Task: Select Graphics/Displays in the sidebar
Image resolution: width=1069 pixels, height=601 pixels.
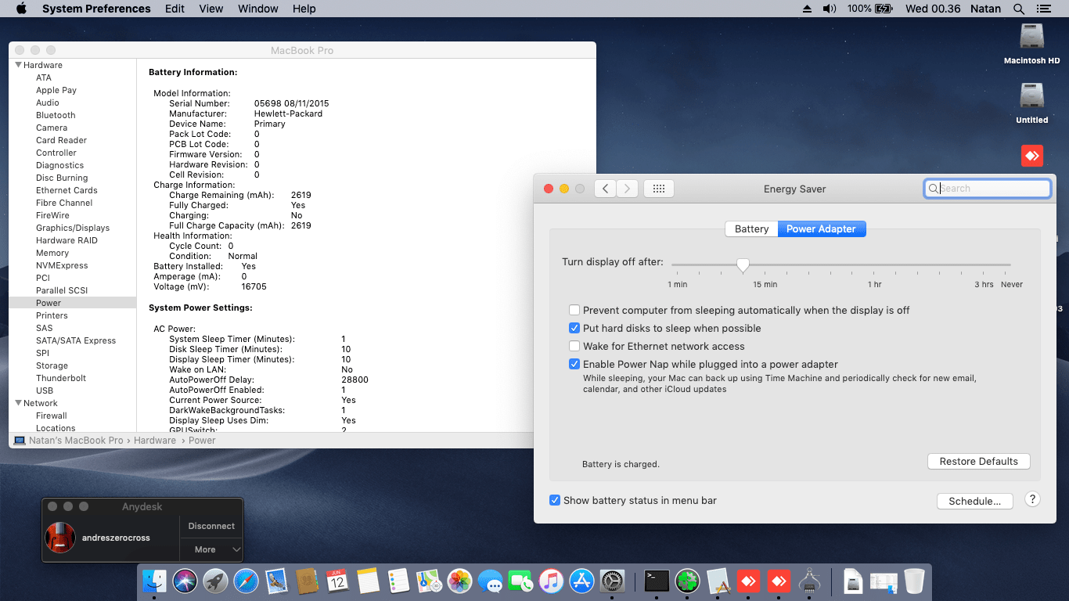Action: pyautogui.click(x=73, y=228)
